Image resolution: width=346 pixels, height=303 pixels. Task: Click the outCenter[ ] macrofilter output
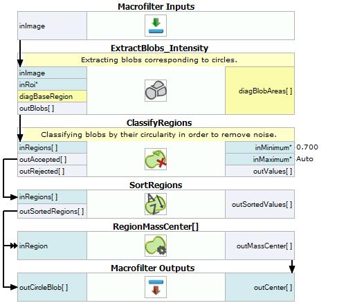(259, 287)
